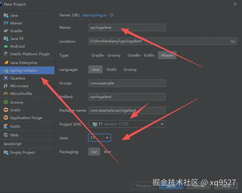Image resolution: width=242 pixels, height=193 pixels.
Task: Select Empty Project in sidebar
Action: pyautogui.click(x=27, y=152)
